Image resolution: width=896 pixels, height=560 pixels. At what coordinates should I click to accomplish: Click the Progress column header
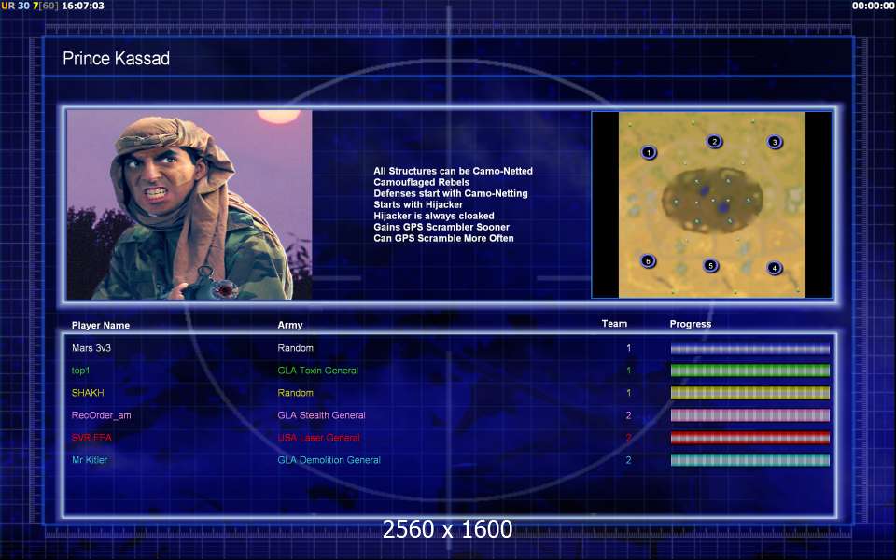tap(691, 324)
